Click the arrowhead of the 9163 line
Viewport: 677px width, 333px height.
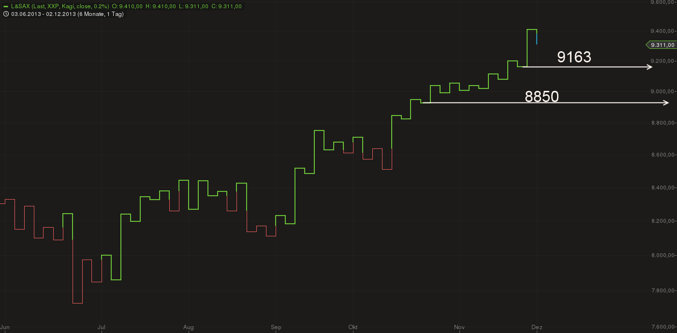[x=650, y=67]
